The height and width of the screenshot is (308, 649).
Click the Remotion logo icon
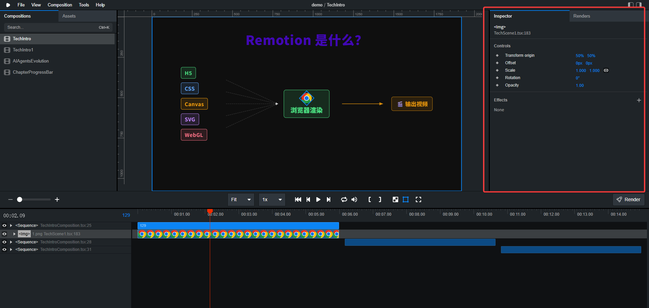point(8,5)
